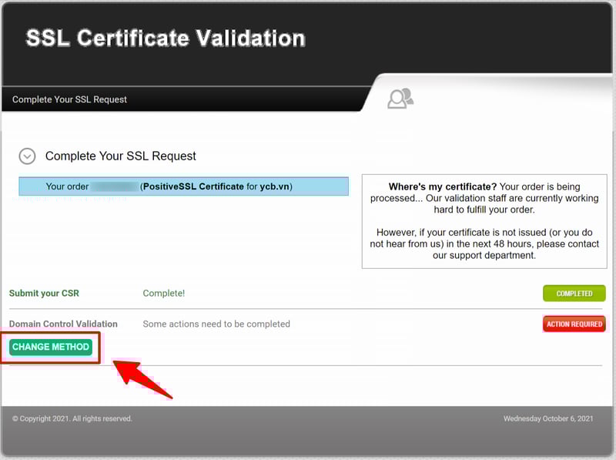The image size is (616, 460).
Task: Click the Wednesday October 6, 2021 date
Action: (x=548, y=418)
